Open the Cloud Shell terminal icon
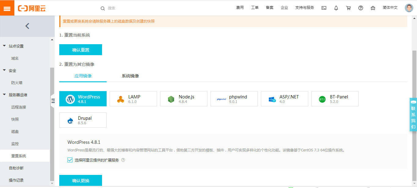This screenshot has height=188, width=417. coord(324,8)
